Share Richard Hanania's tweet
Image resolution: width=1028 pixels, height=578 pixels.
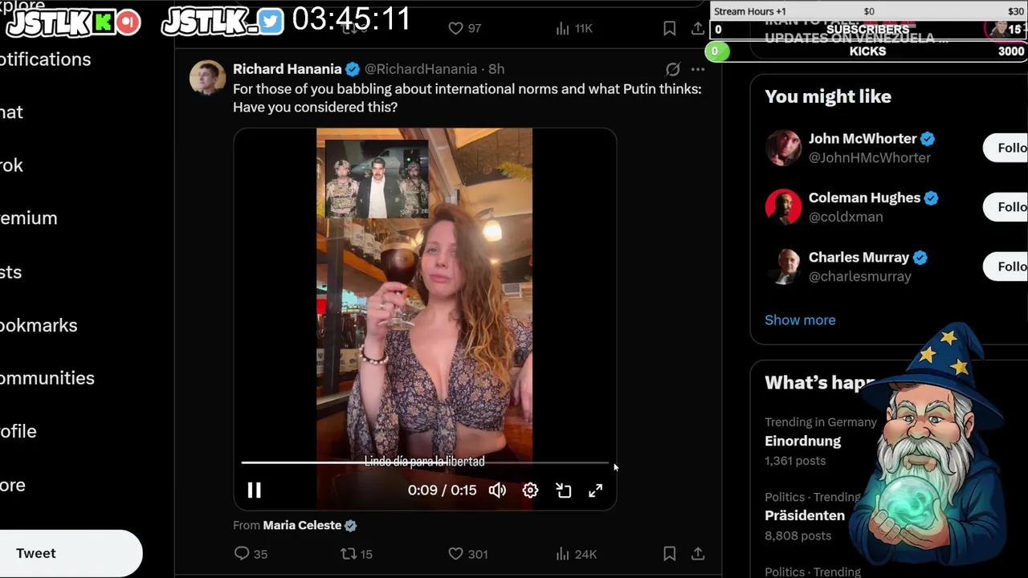pyautogui.click(x=698, y=553)
